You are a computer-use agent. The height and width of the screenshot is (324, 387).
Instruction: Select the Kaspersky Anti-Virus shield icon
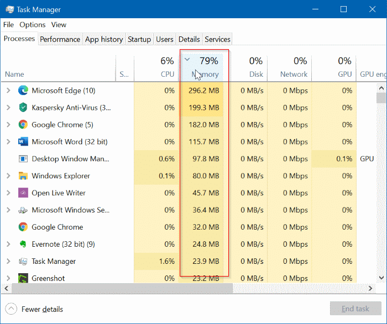[23, 108]
